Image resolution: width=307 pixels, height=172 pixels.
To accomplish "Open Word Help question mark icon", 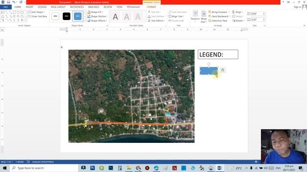I will [283, 2].
